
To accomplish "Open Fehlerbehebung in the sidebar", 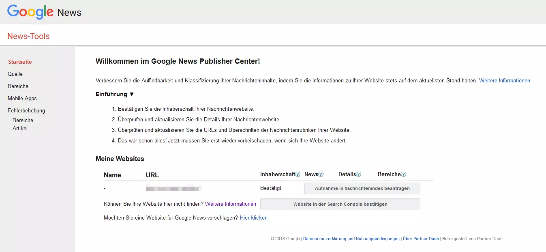I will [x=26, y=111].
